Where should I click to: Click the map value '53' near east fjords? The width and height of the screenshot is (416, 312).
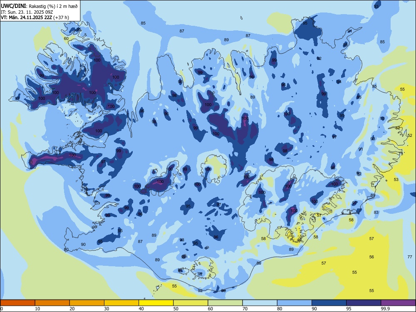point(396,180)
